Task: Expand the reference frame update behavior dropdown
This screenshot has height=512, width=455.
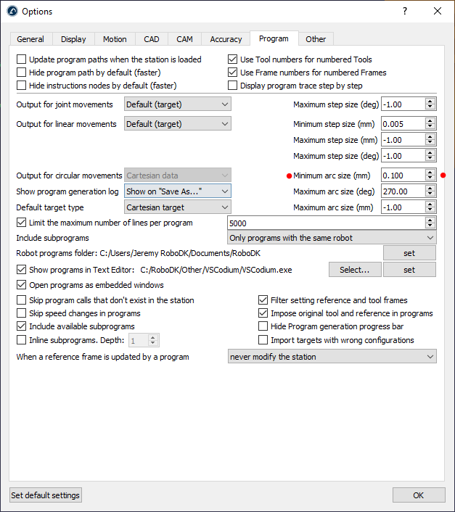Action: click(332, 357)
